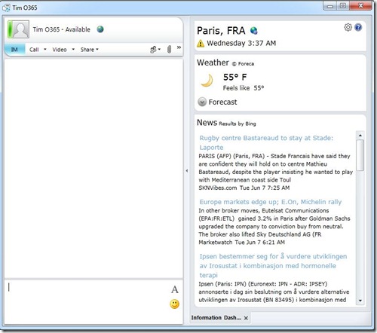Click the Results by Bing text
Screen dimensions: 377x333
pos(238,124)
